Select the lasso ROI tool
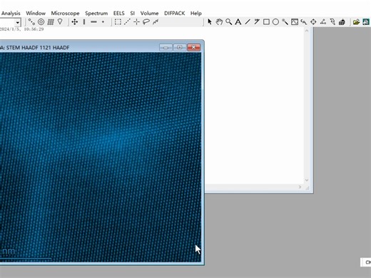The image size is (371, 278). pos(146,22)
